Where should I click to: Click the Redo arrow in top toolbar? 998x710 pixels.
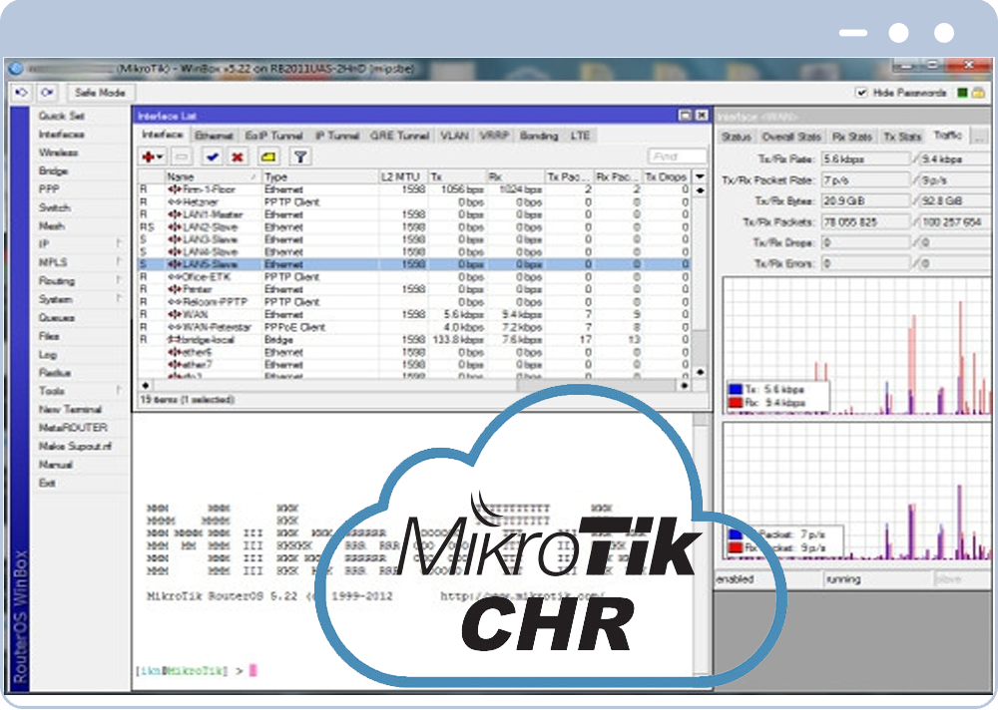[48, 93]
